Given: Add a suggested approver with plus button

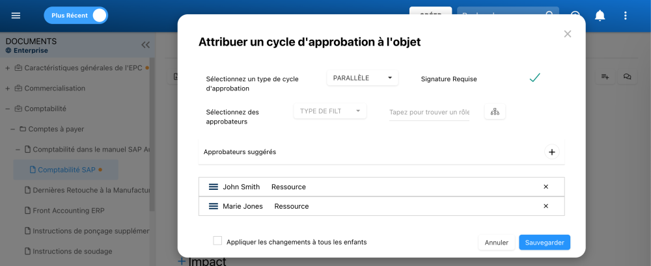Looking at the screenshot, I should 552,152.
